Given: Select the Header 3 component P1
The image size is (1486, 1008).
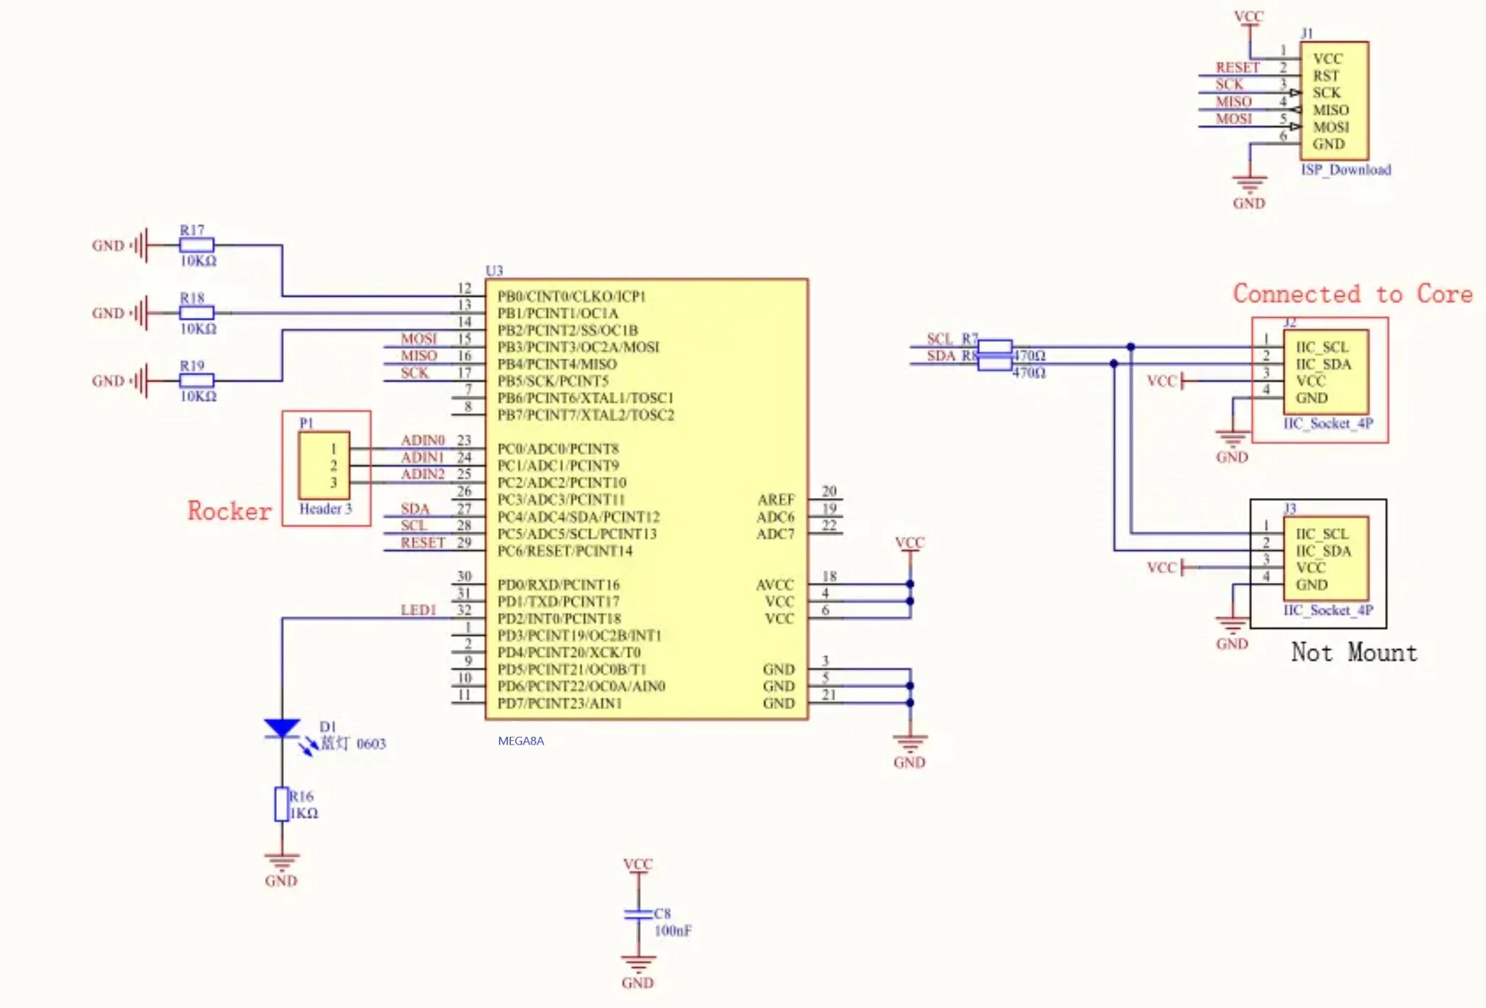Looking at the screenshot, I should click(324, 466).
